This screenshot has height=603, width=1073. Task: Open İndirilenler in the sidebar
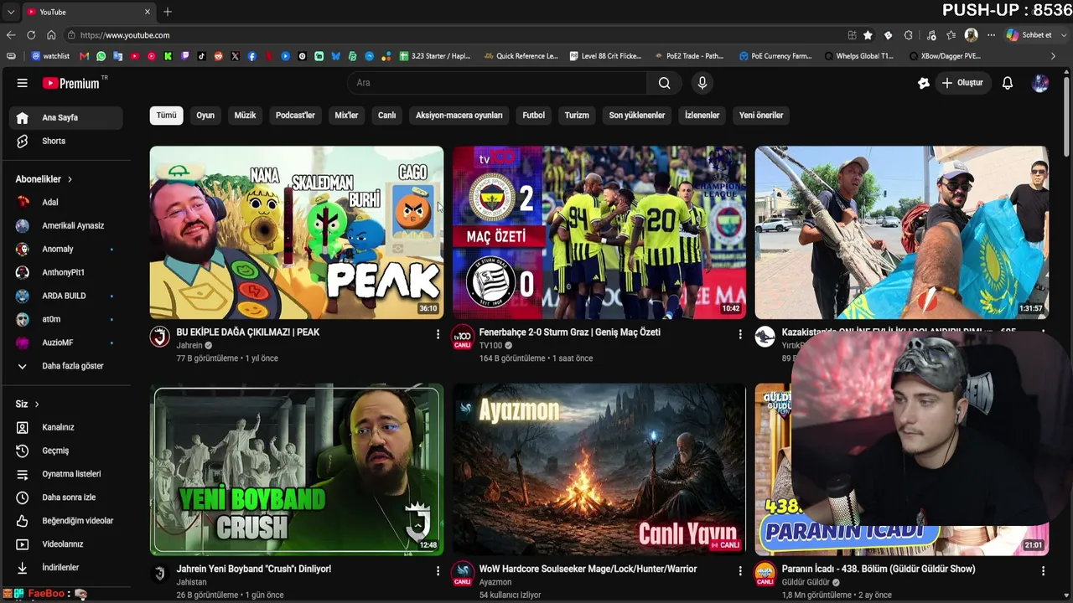click(66, 568)
